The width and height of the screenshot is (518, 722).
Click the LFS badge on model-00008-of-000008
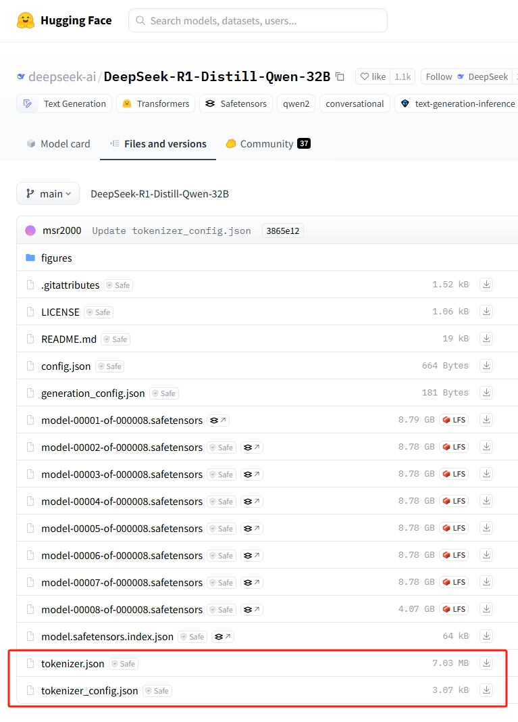(x=454, y=609)
